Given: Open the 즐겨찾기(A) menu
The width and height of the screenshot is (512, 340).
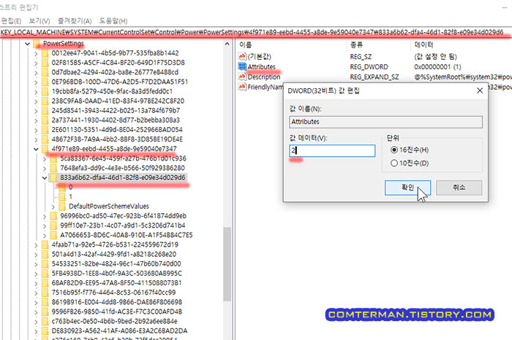Looking at the screenshot, I should click(x=75, y=21).
